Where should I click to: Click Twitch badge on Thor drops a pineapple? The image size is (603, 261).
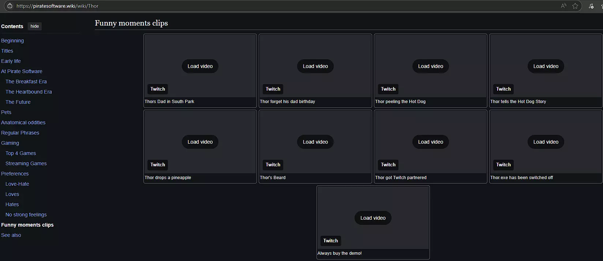[158, 164]
